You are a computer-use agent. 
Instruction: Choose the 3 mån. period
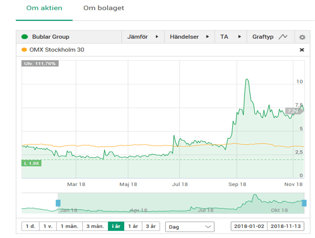point(94,226)
